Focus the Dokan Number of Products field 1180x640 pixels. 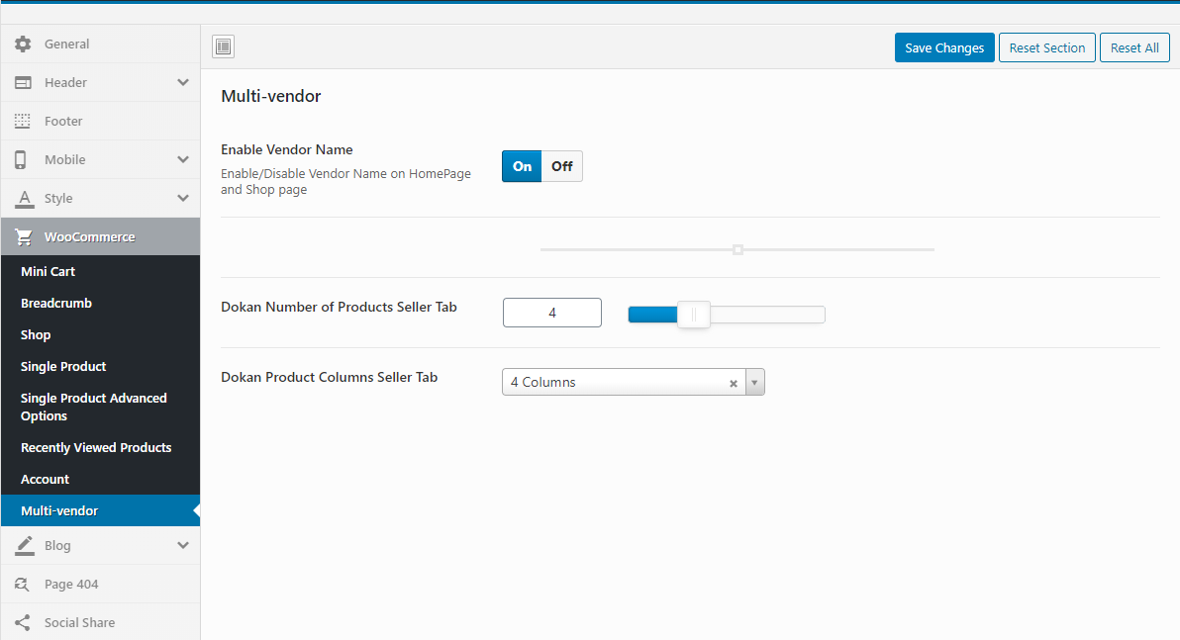[551, 313]
